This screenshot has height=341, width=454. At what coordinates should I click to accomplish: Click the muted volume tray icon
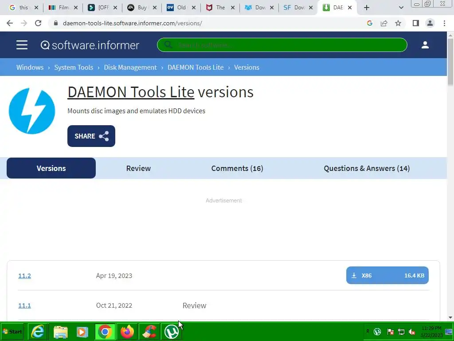tap(412, 332)
